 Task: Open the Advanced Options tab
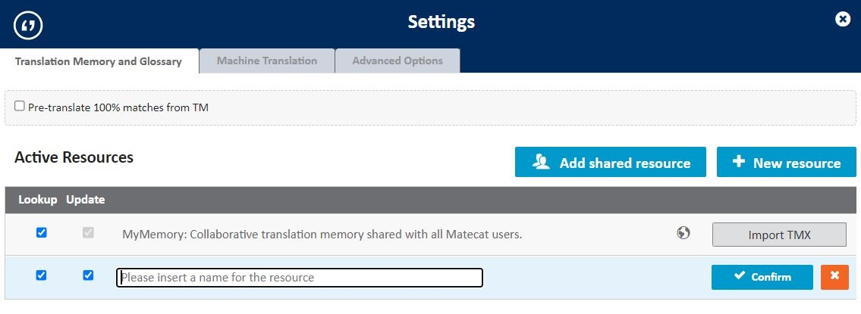[397, 61]
